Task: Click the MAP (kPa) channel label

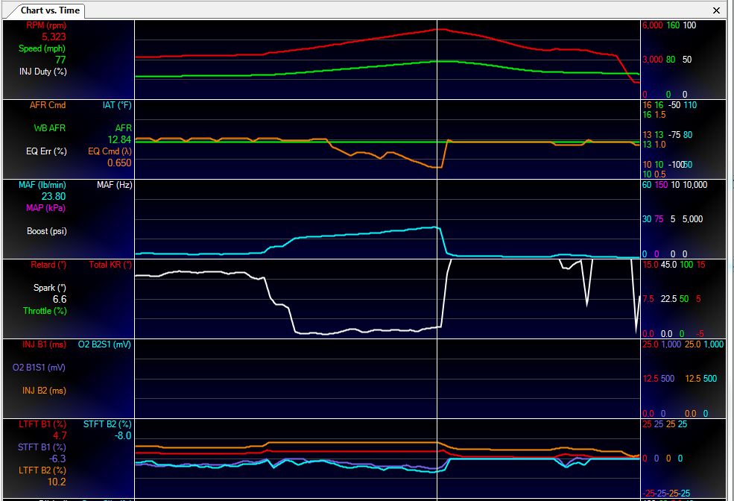Action: (x=45, y=208)
